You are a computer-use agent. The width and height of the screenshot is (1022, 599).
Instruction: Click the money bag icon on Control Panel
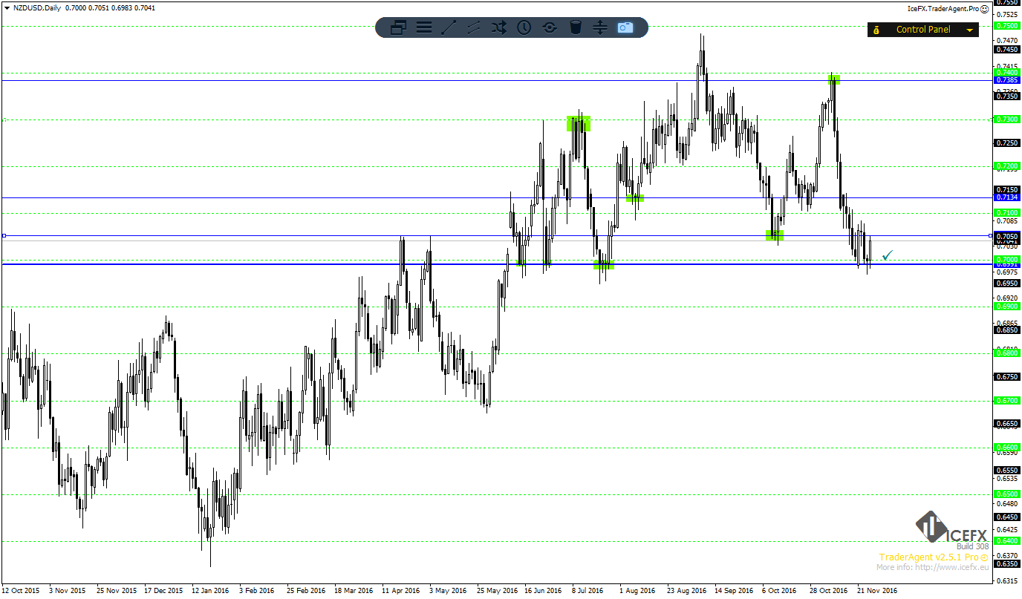876,30
